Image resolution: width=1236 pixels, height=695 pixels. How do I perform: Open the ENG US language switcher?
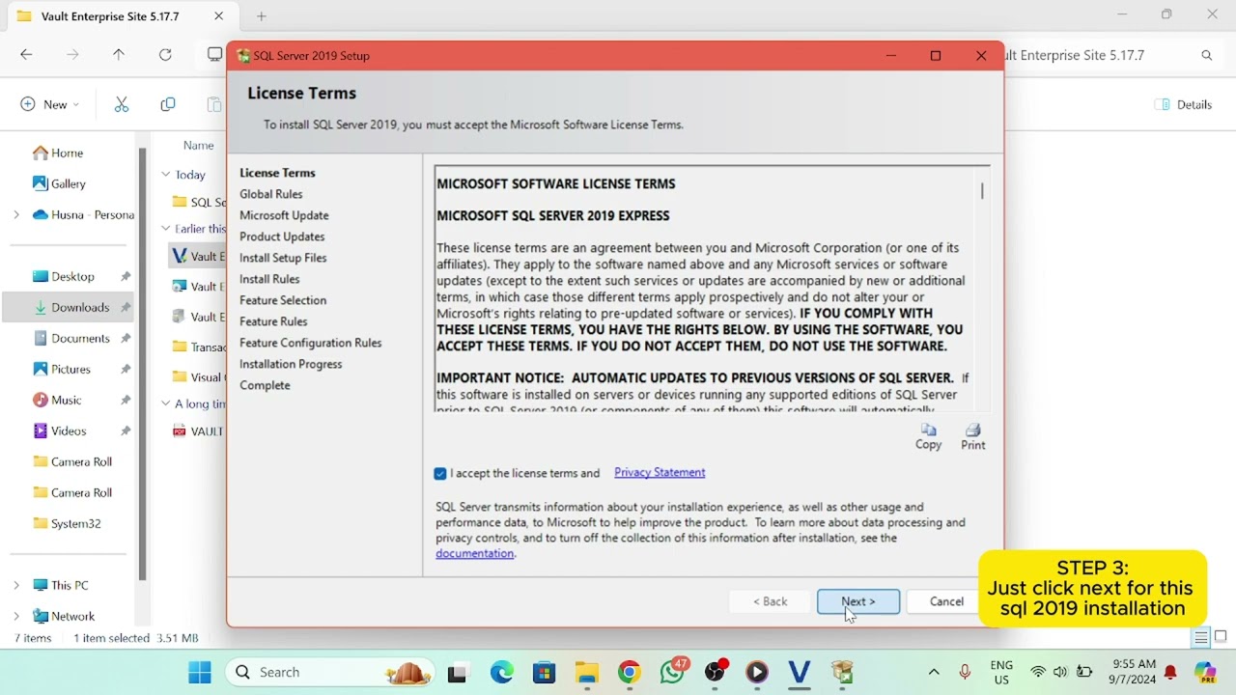[1001, 672]
